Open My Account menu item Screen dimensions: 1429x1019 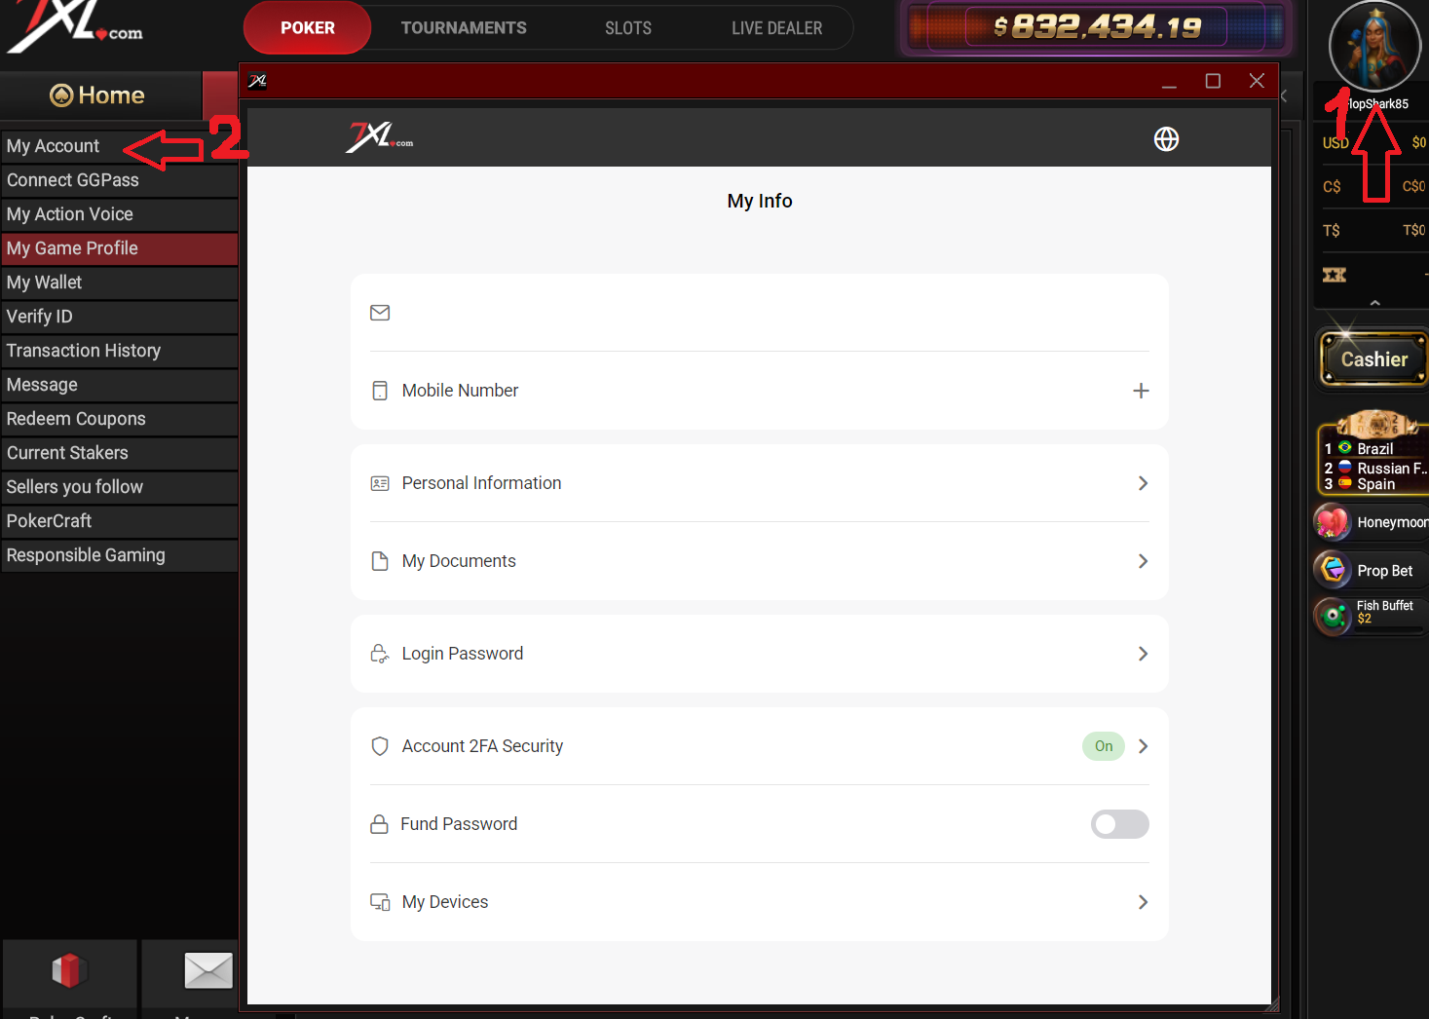(x=120, y=146)
